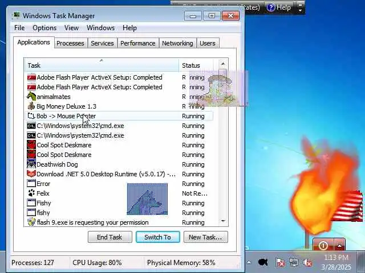365x273 pixels.
Task: Click the task list scroll down arrow
Action: (x=223, y=221)
